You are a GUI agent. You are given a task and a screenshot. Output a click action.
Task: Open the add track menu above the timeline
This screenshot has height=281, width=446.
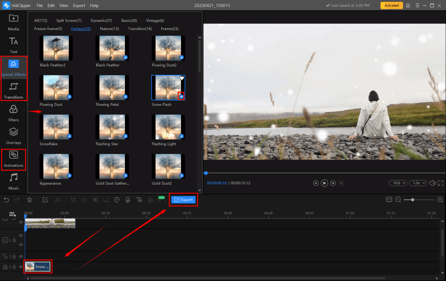pyautogui.click(x=13, y=214)
